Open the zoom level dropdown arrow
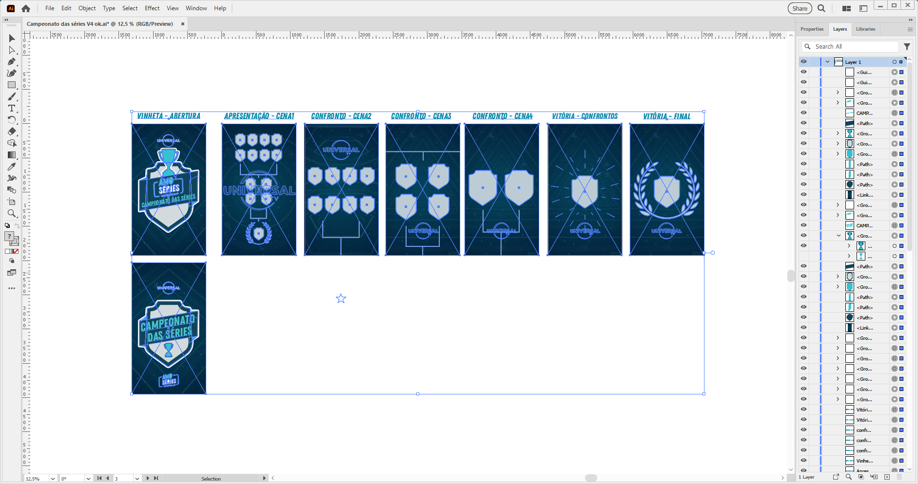The image size is (918, 484). 53,479
